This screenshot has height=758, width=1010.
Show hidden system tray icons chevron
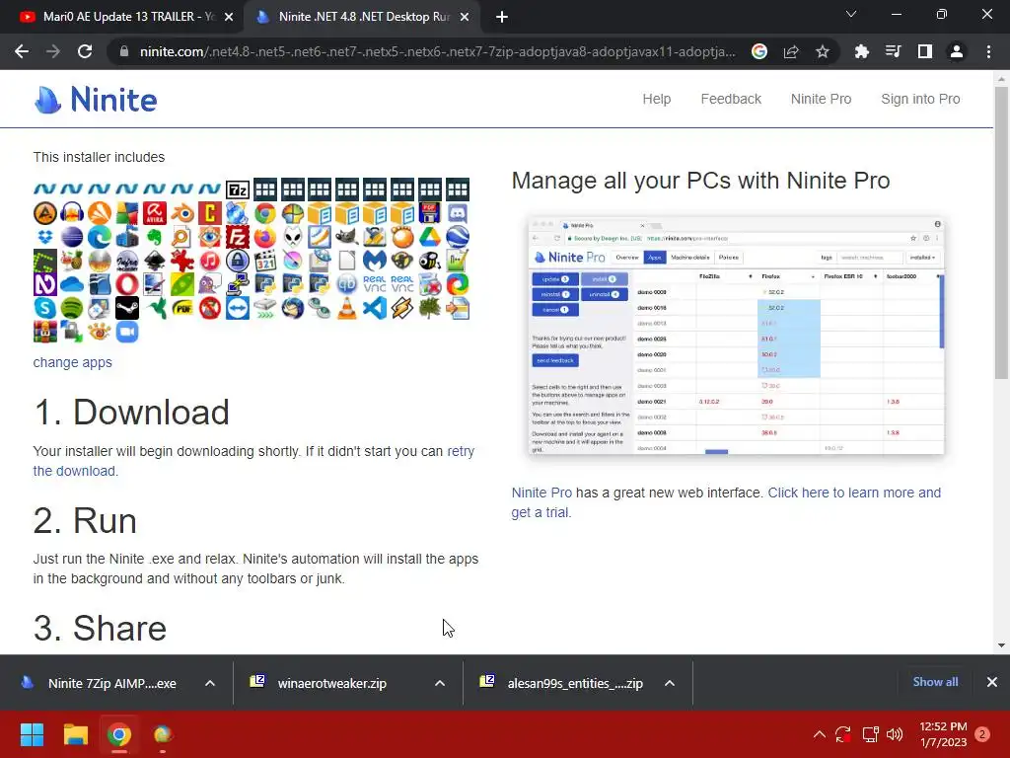pos(820,734)
